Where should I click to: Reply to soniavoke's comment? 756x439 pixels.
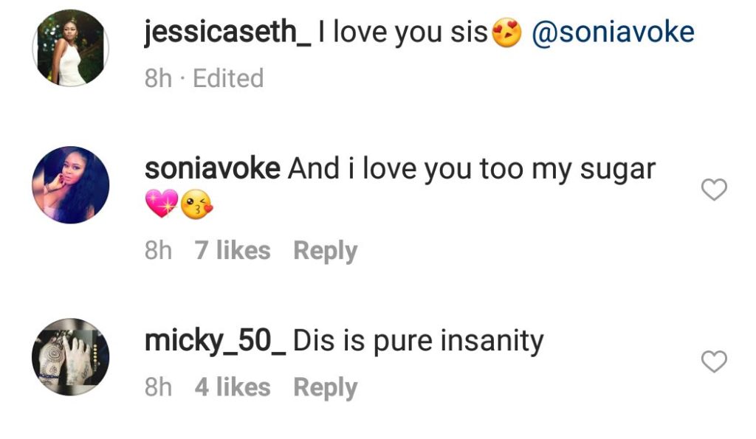click(x=325, y=251)
